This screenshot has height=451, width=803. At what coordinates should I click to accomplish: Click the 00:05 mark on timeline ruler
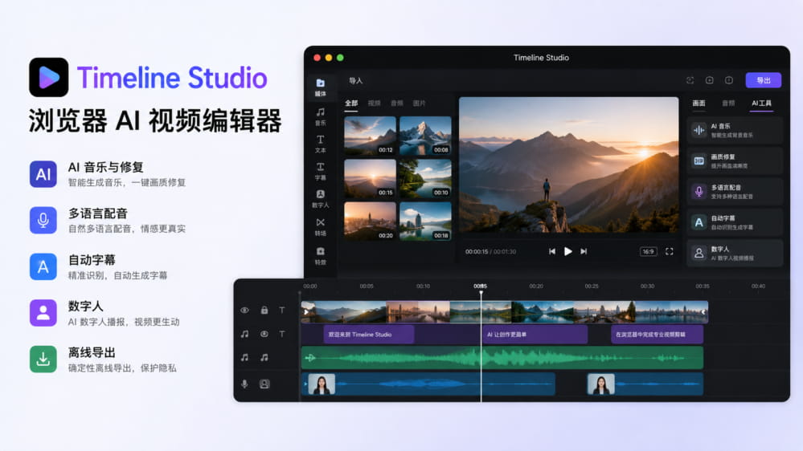tap(367, 286)
